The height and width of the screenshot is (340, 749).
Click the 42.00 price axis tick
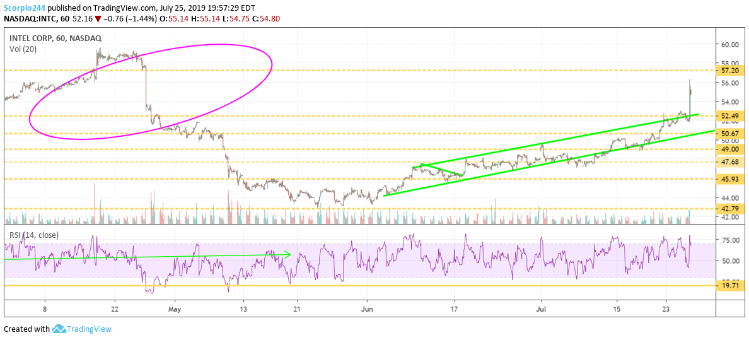(x=730, y=216)
